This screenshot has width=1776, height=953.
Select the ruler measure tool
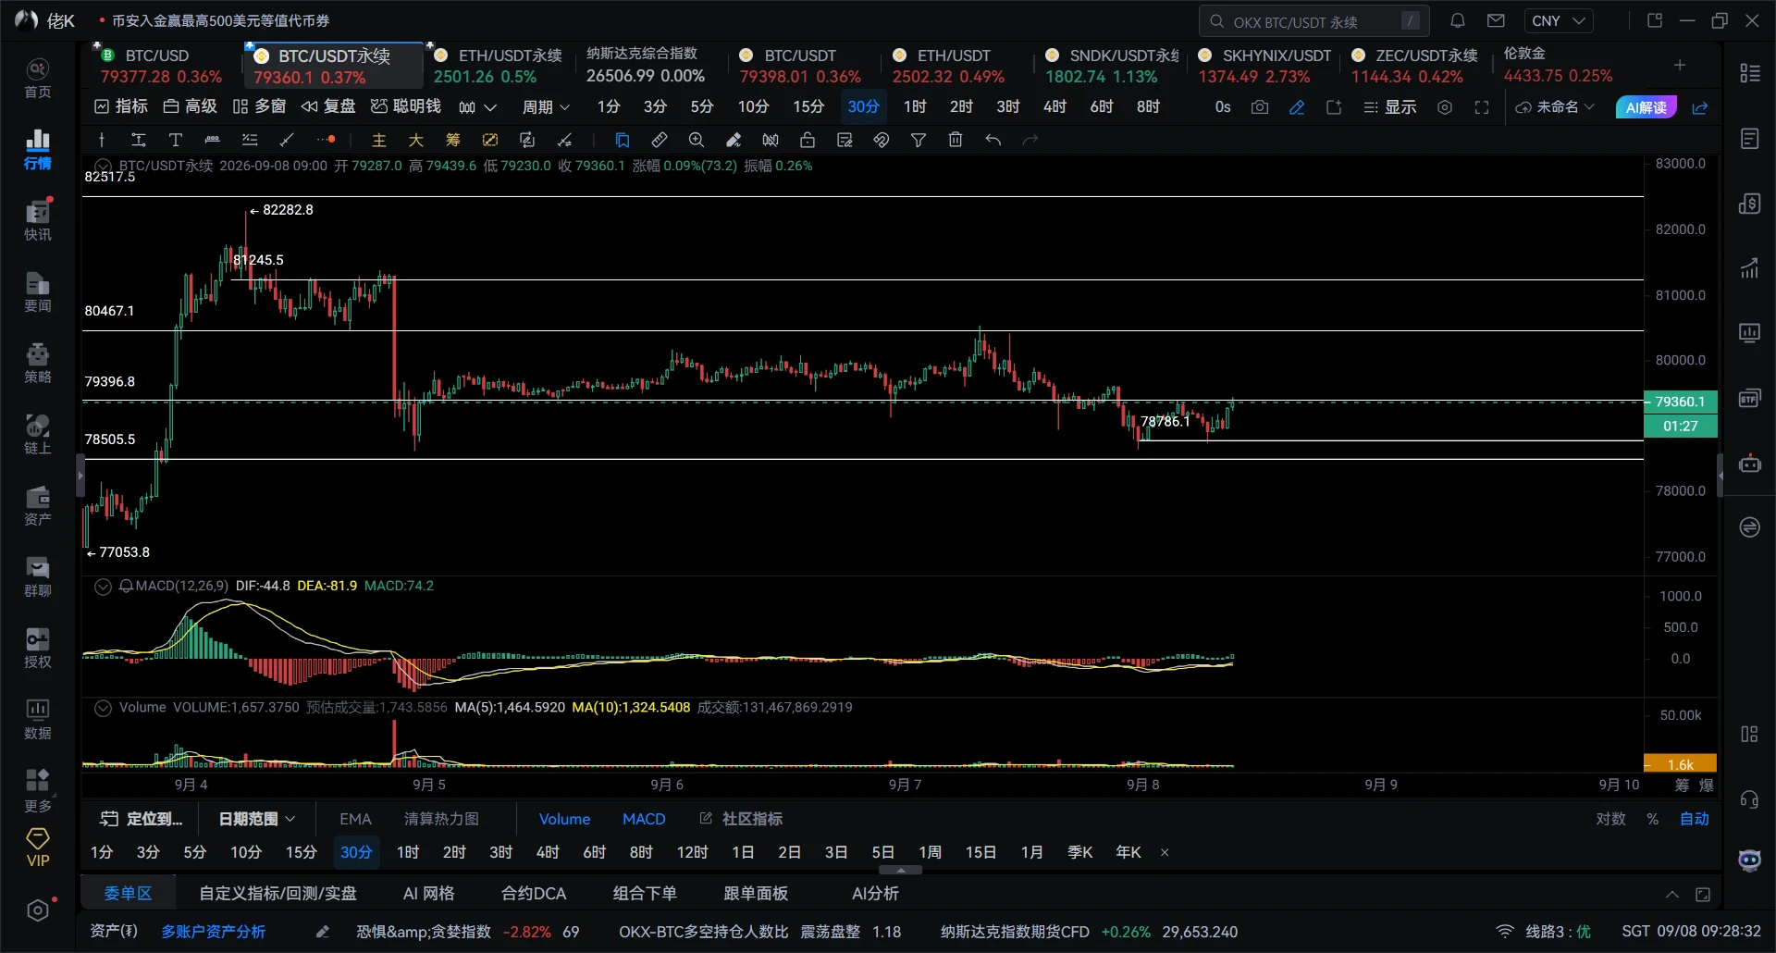coord(660,140)
